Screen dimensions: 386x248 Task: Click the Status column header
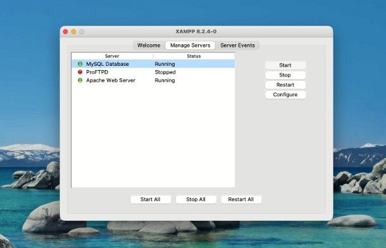click(x=194, y=56)
